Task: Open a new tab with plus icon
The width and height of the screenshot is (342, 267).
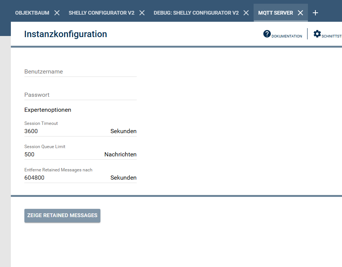Action: (315, 13)
